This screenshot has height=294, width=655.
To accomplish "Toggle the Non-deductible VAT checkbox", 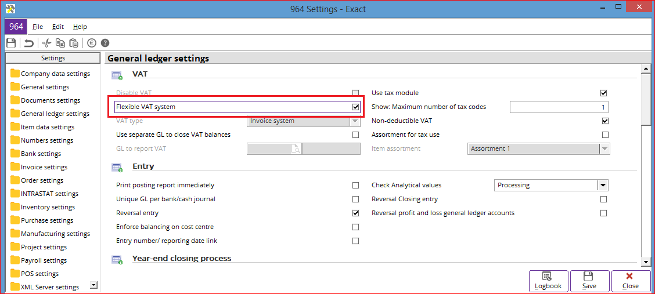I will [605, 121].
